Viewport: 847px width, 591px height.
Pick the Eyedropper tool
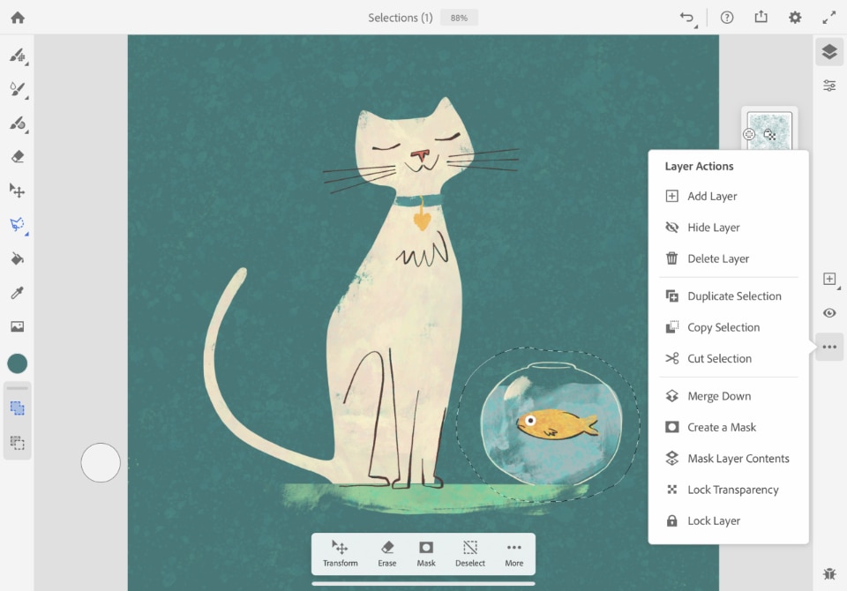coord(17,293)
